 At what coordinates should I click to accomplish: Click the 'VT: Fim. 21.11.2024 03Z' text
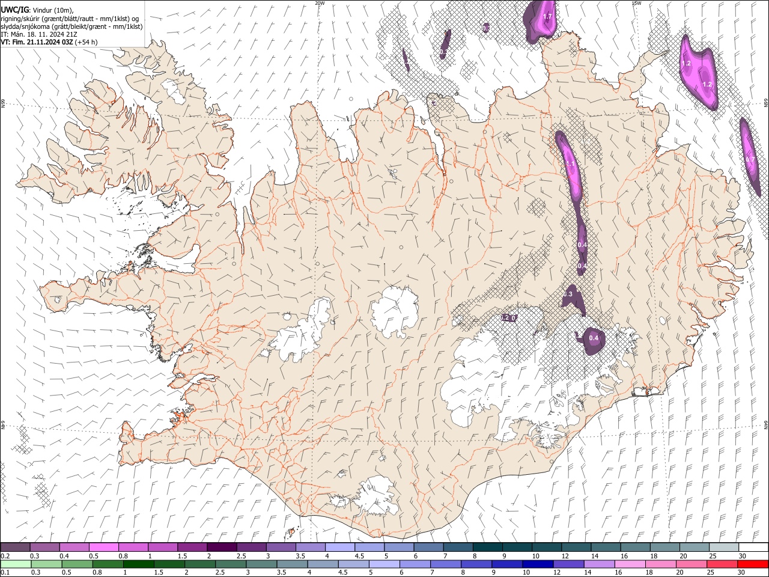(37, 42)
